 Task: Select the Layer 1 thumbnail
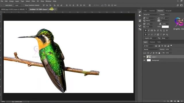149,57
